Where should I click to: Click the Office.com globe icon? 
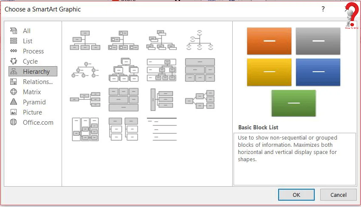(x=14, y=122)
